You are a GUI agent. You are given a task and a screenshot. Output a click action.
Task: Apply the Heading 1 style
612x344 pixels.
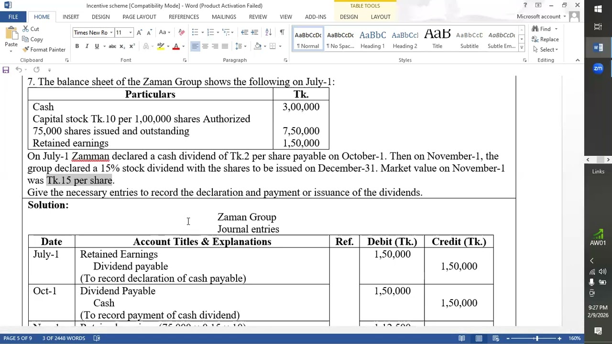[x=372, y=39]
